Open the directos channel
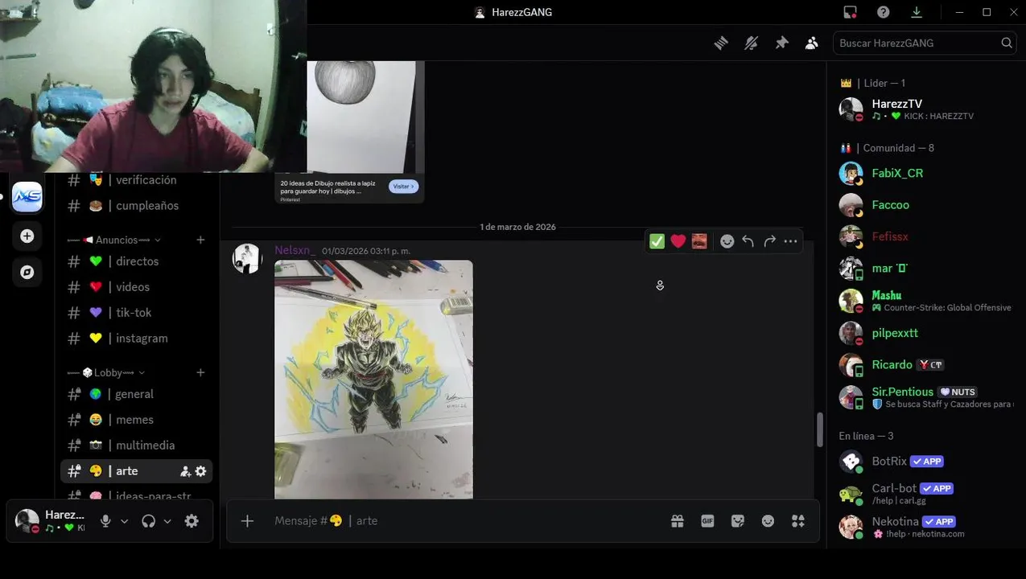 [136, 261]
